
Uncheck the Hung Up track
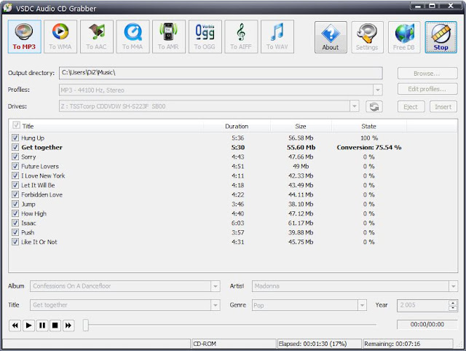coord(15,138)
